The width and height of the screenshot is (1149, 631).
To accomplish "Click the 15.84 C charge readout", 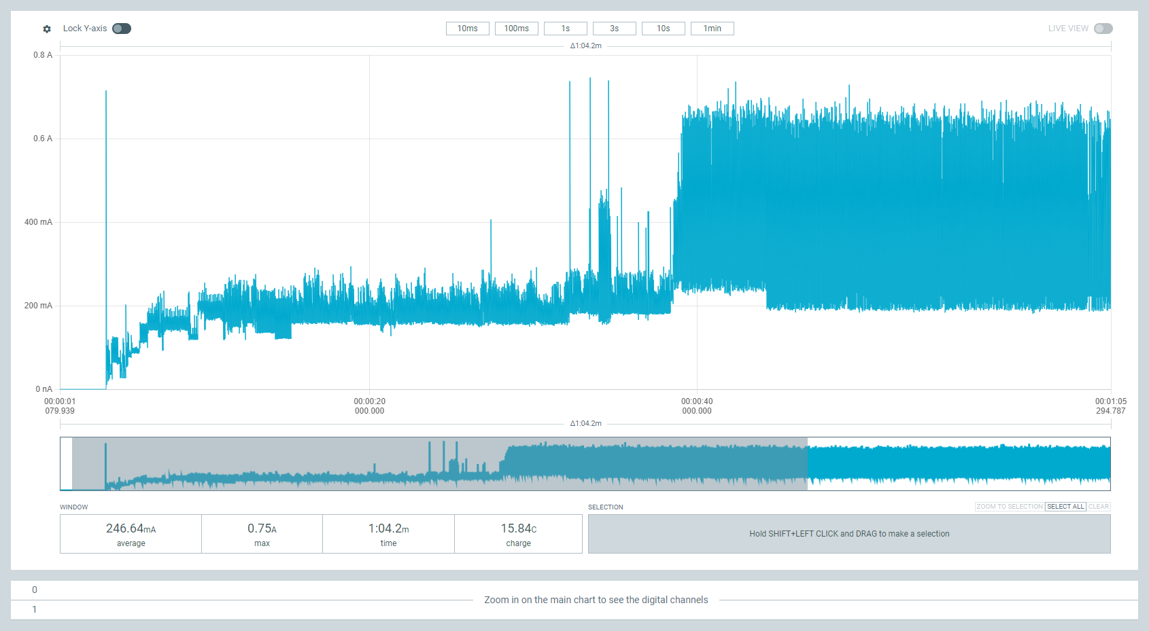I will 518,534.
